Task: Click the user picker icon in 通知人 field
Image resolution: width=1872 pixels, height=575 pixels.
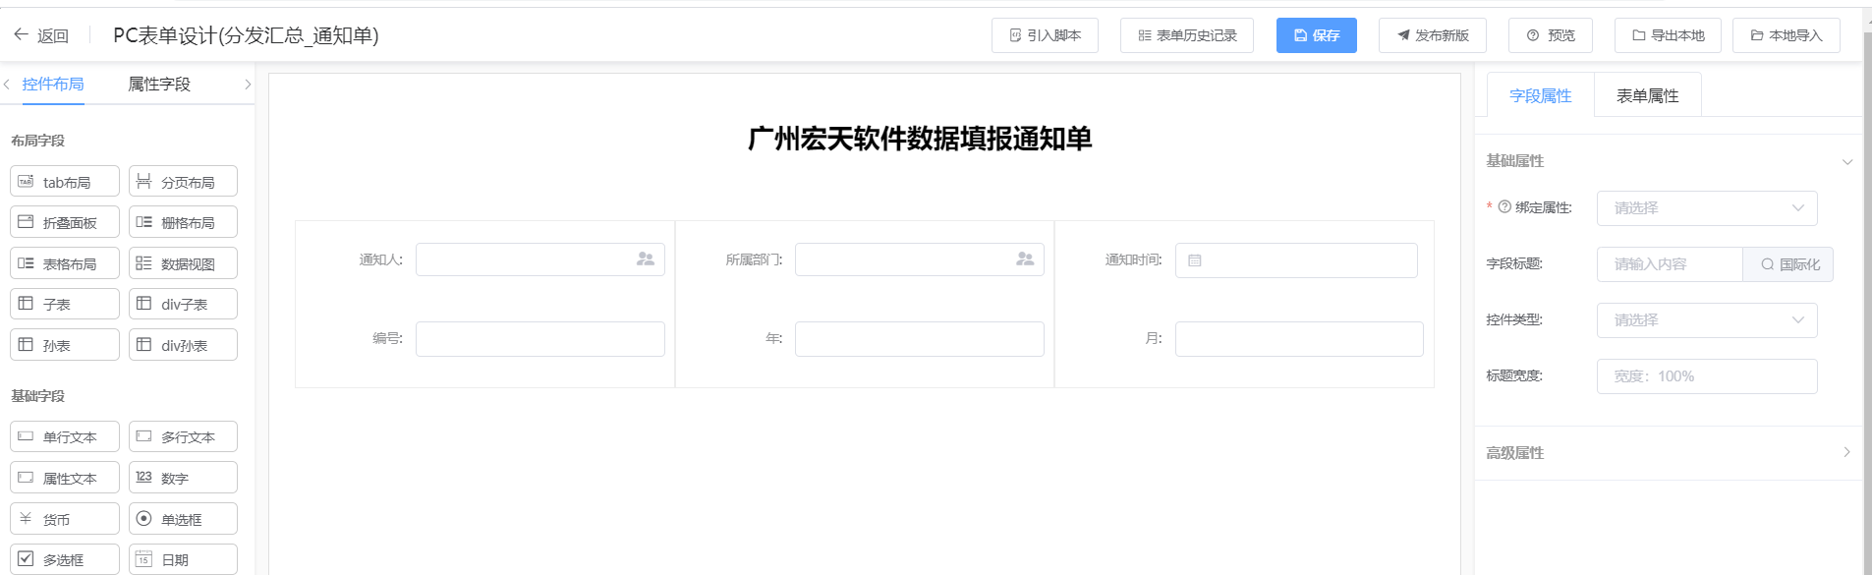Action: click(646, 259)
